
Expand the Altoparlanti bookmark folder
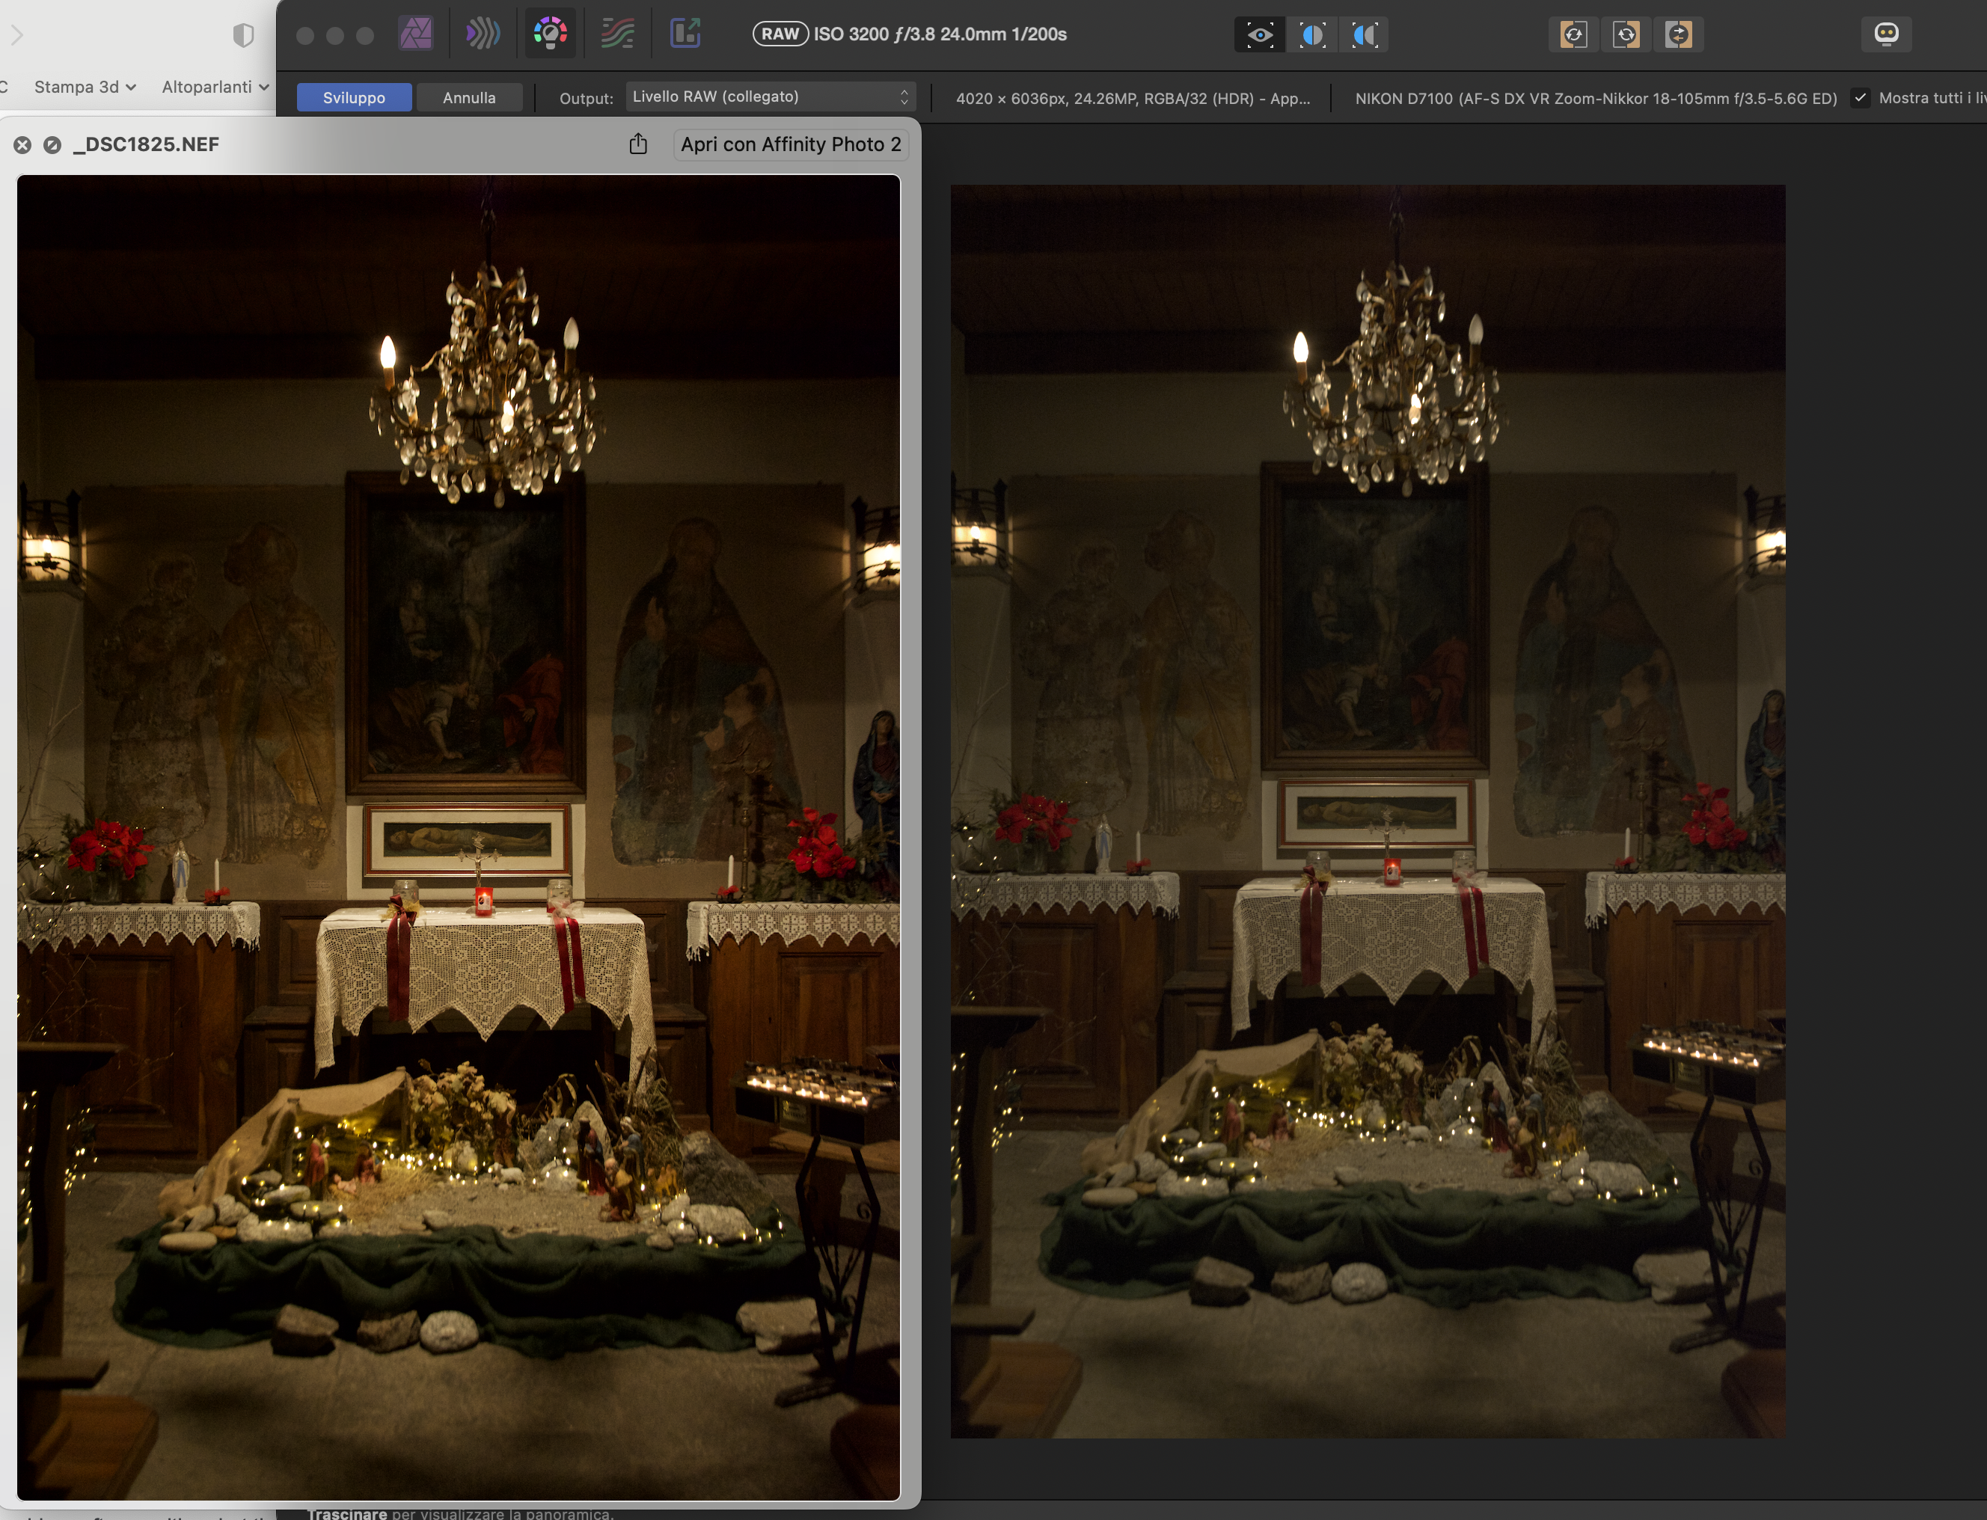coord(215,87)
